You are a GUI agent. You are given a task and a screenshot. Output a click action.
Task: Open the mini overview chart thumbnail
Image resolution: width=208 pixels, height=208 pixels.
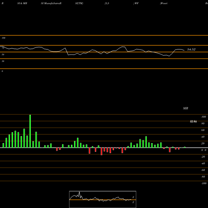click(x=103, y=199)
